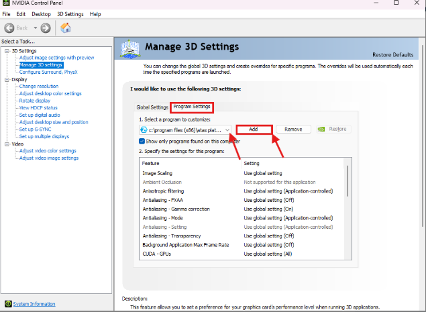This screenshot has width=426, height=312.
Task: Select the Antialiasing - Mode row
Action: tap(242, 218)
